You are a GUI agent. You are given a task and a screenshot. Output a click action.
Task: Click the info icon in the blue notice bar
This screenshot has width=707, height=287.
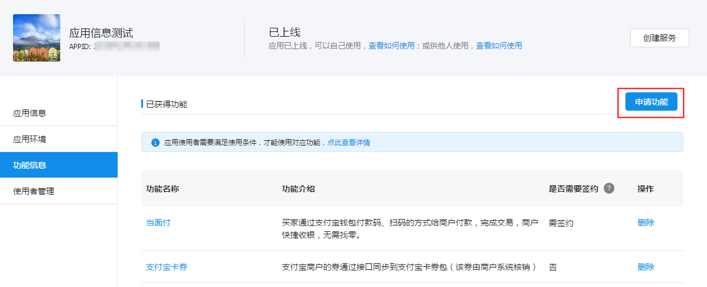155,143
